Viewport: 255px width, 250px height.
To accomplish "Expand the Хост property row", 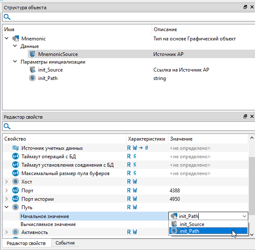I will pyautogui.click(x=6, y=182).
